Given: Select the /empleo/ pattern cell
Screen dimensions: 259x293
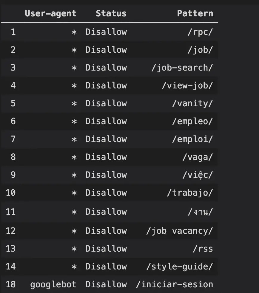Looking at the screenshot, I should click(x=192, y=121).
